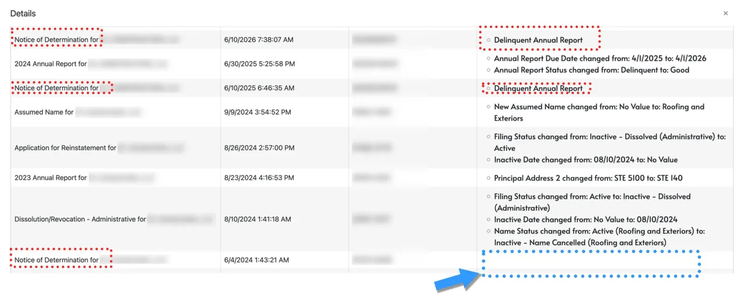The height and width of the screenshot is (303, 744).
Task: Open the 2023 Annual Report entry
Action: 51,178
